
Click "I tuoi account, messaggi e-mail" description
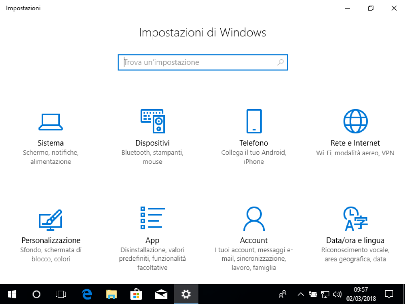tap(254, 259)
